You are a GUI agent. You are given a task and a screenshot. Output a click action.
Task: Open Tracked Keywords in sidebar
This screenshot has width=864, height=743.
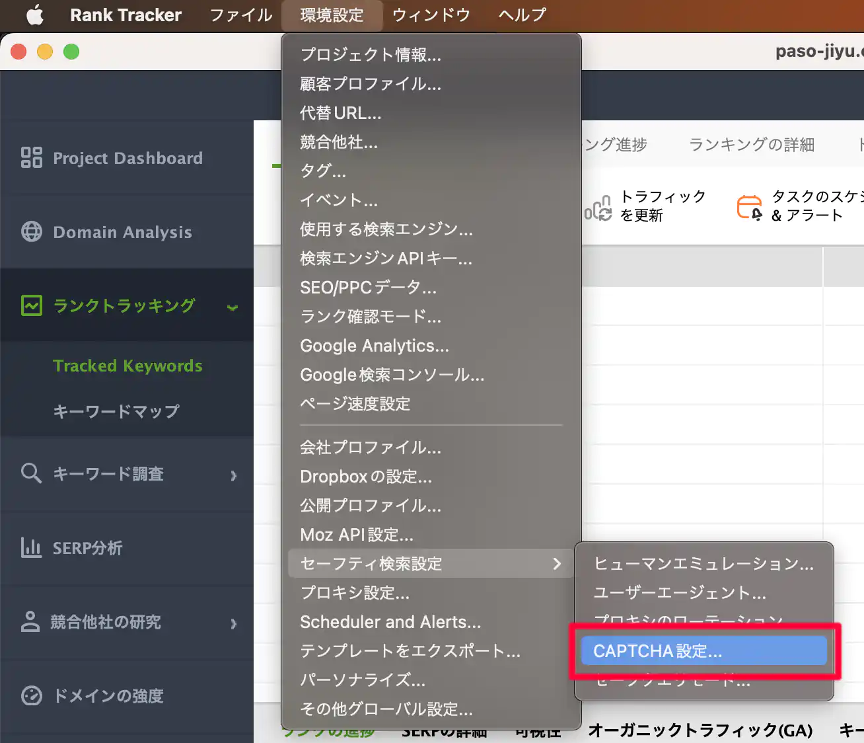pyautogui.click(x=127, y=365)
